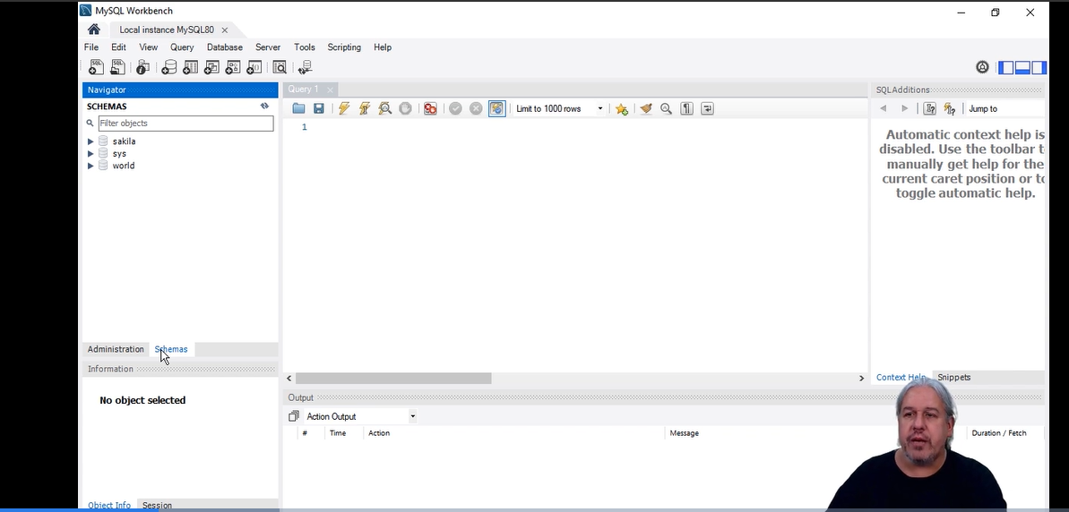Open the Help menu
Viewport: 1069px width, 512px height.
coord(383,47)
